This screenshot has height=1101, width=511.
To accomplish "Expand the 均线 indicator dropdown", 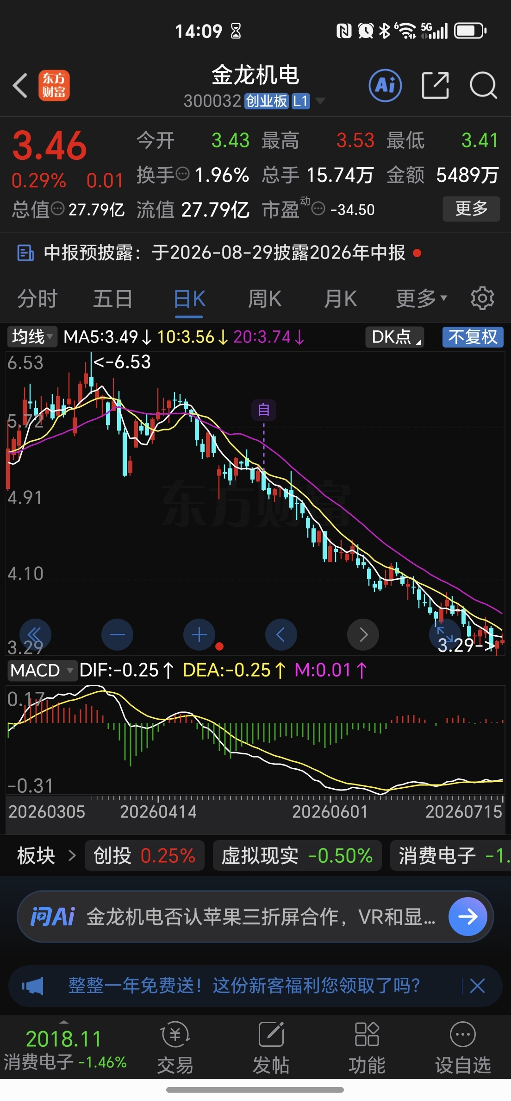I will (32, 337).
